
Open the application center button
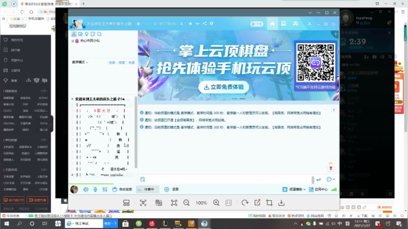[x=318, y=189]
